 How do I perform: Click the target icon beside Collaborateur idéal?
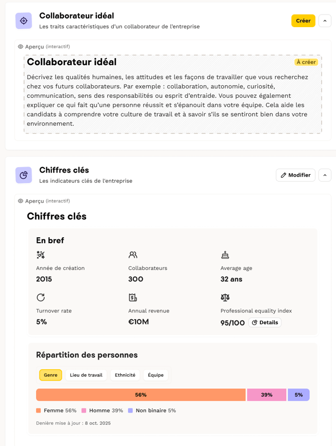point(24,21)
